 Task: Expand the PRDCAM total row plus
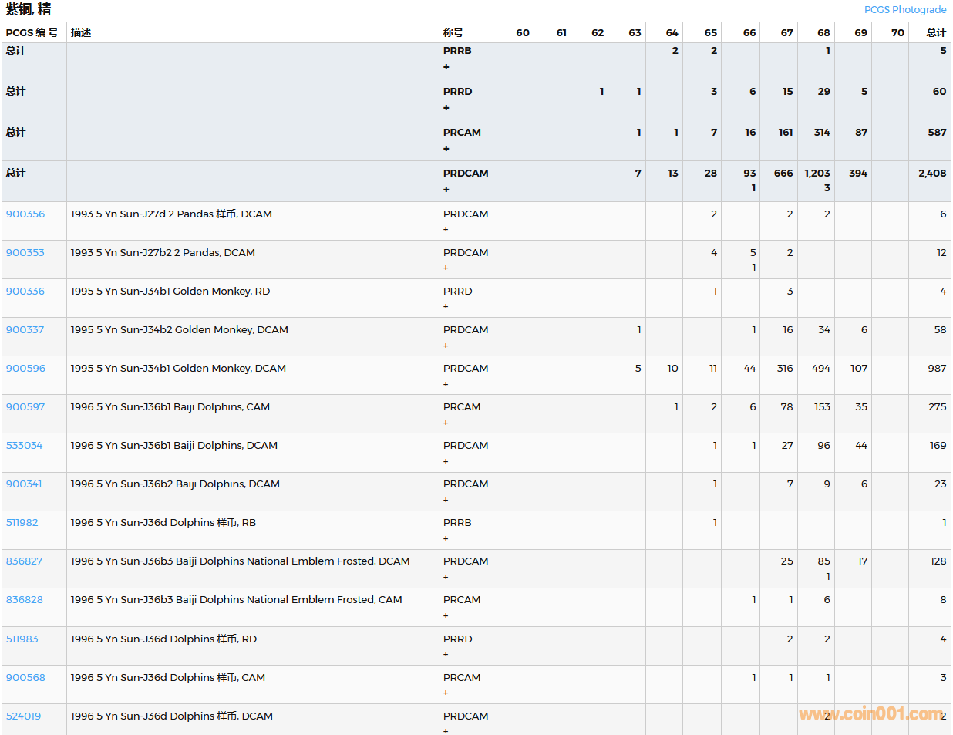[446, 190]
